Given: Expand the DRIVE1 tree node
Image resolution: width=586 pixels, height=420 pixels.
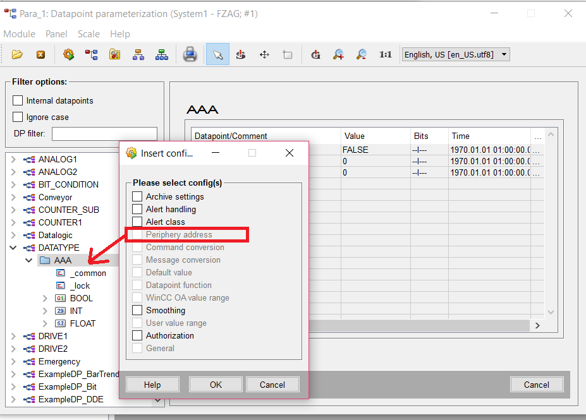Looking at the screenshot, I should point(14,336).
